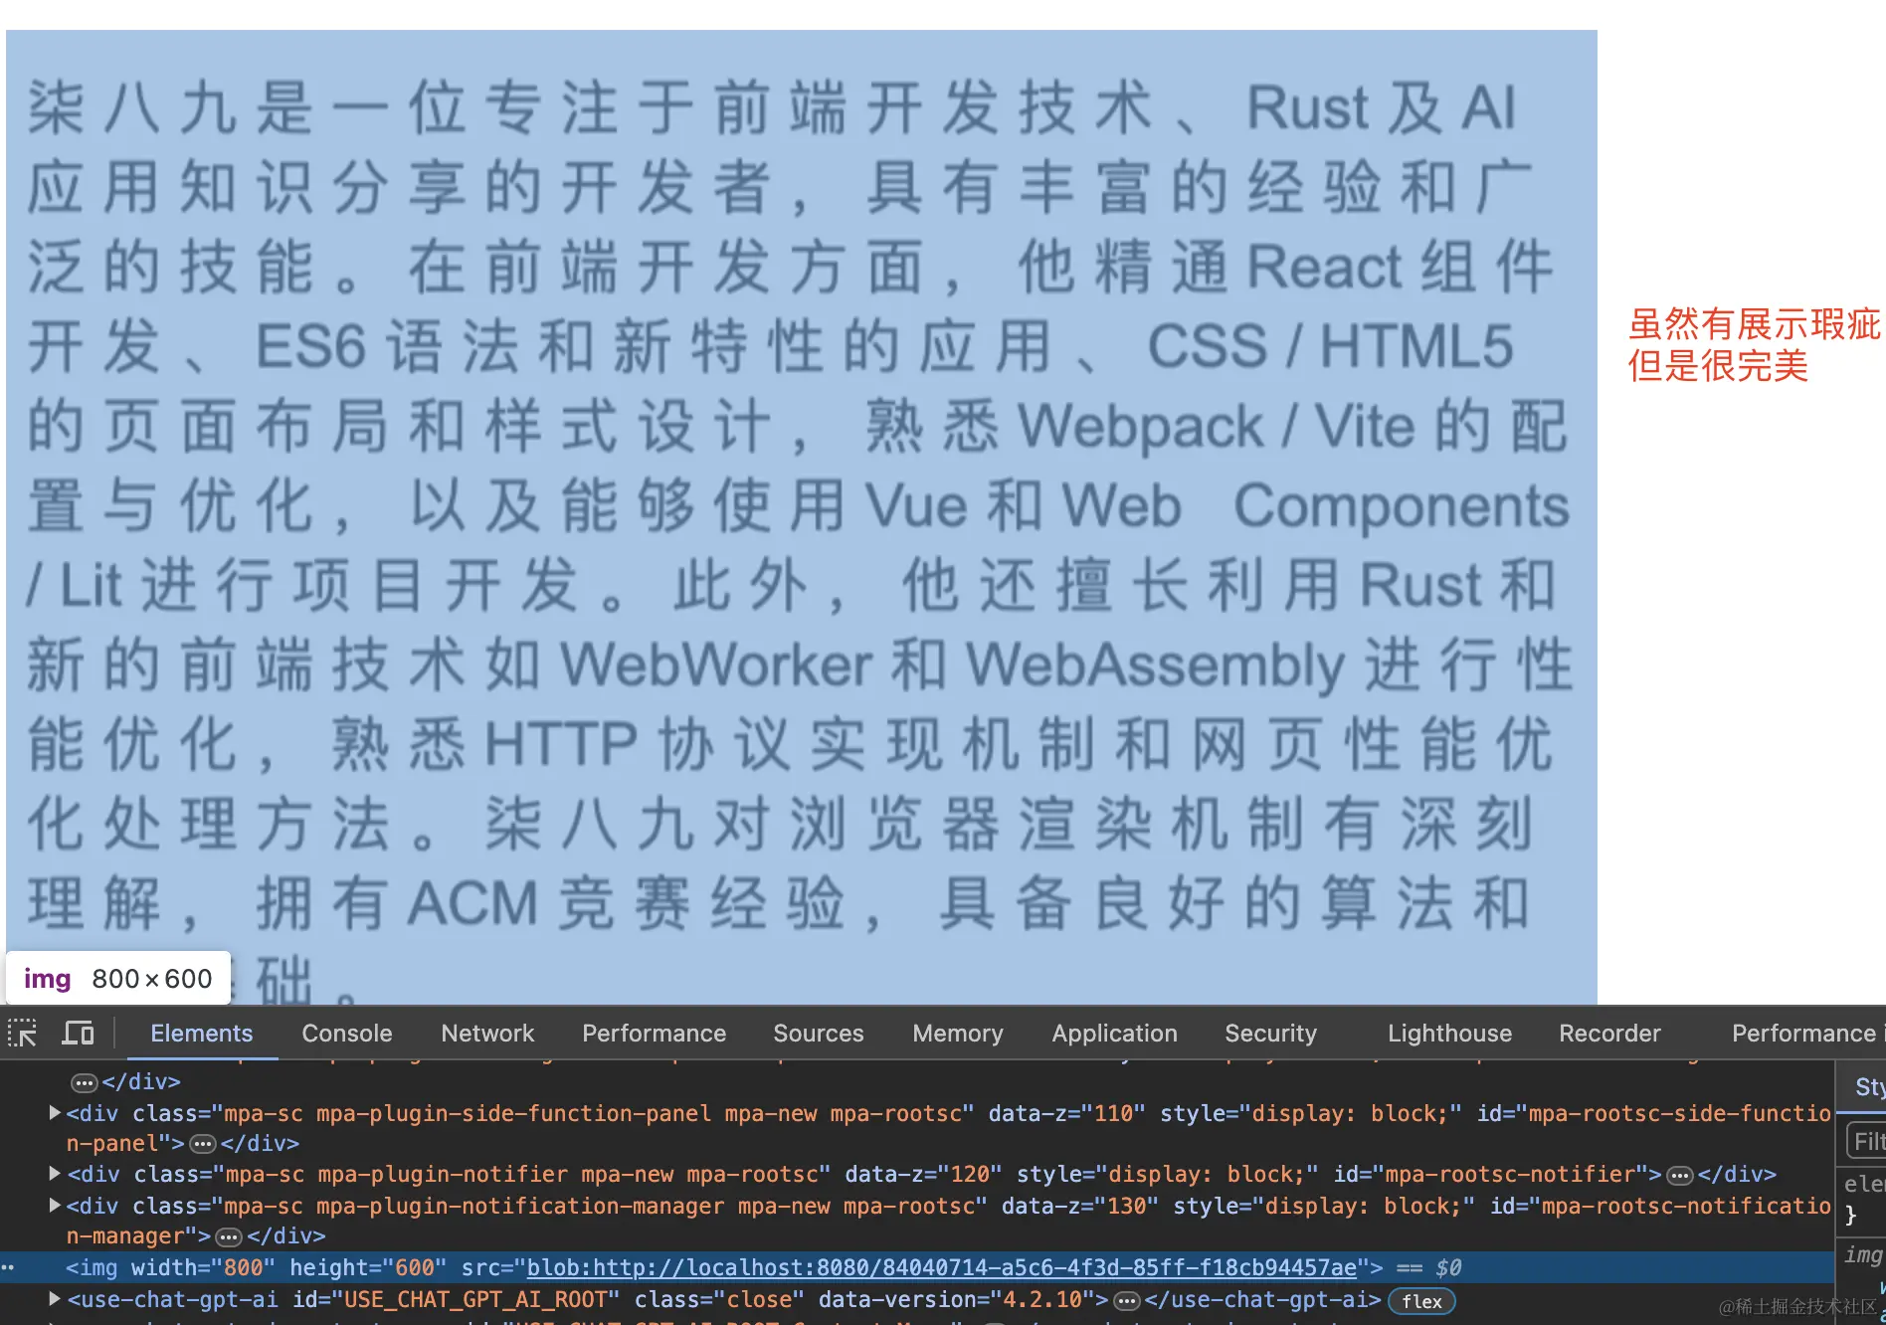1886x1325 pixels.
Task: Expand ellipsis in the mpa-rootsc-notifier div
Action: (x=1680, y=1176)
